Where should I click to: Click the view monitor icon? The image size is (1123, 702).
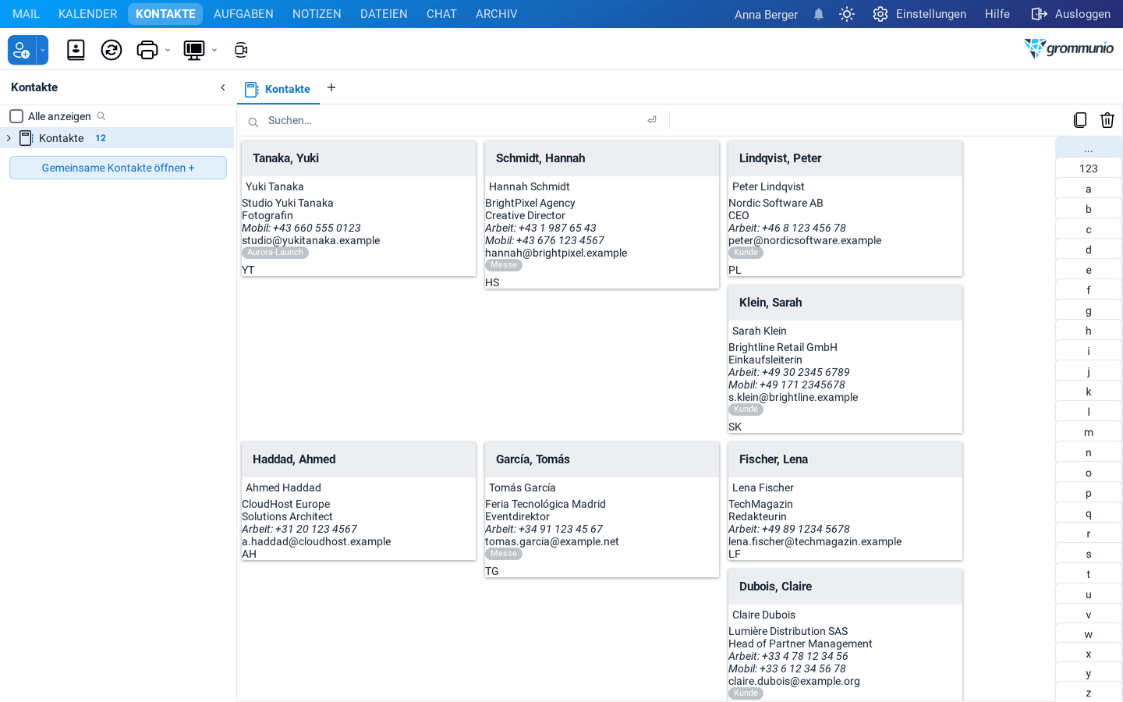tap(194, 50)
